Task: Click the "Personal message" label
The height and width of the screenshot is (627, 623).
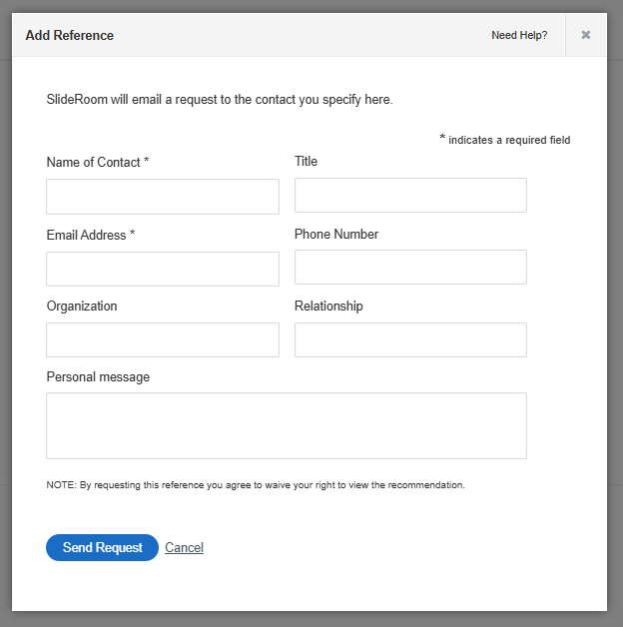Action: tap(98, 376)
